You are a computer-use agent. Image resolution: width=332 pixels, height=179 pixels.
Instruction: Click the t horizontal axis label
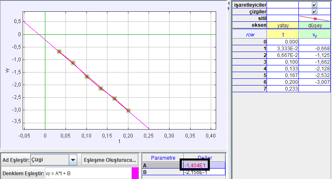(120, 141)
